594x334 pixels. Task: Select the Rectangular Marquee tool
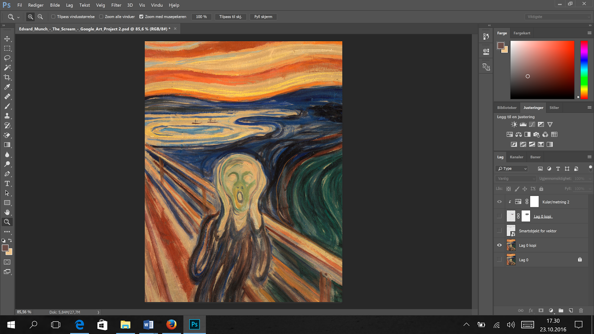coord(7,48)
